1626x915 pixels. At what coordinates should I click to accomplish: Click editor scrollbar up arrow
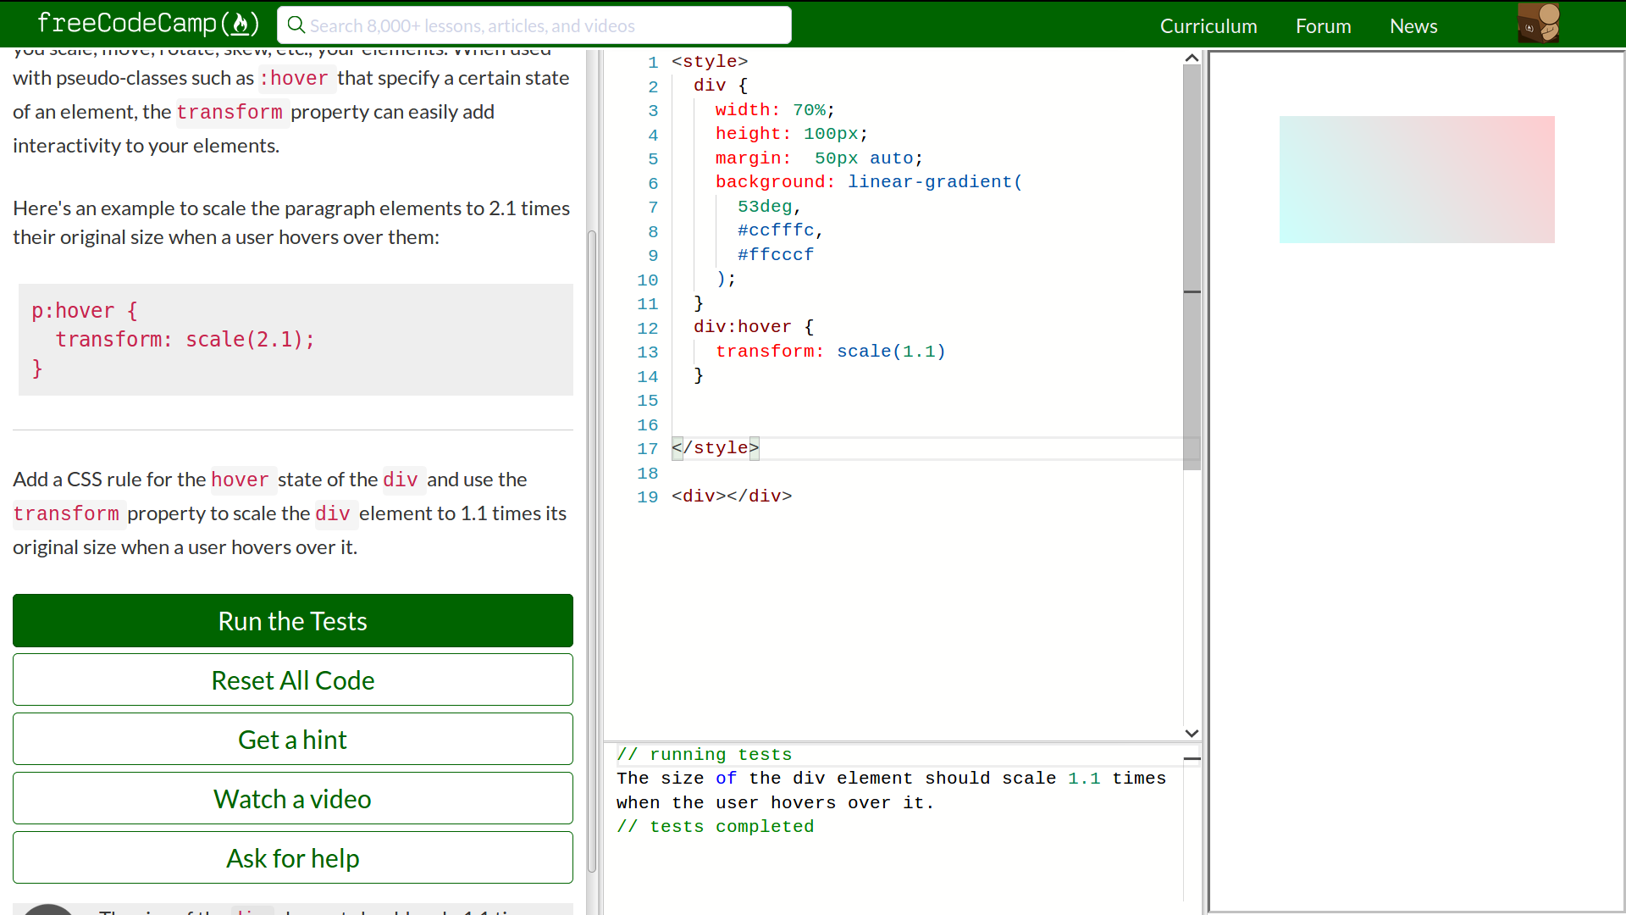pos(1192,58)
